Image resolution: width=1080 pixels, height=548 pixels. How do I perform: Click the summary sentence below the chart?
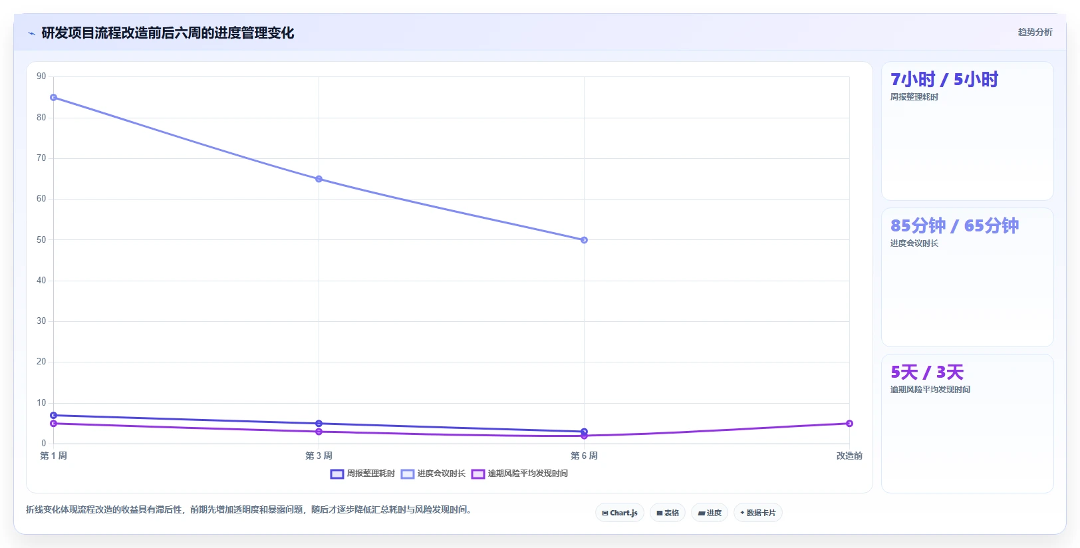pyautogui.click(x=249, y=510)
